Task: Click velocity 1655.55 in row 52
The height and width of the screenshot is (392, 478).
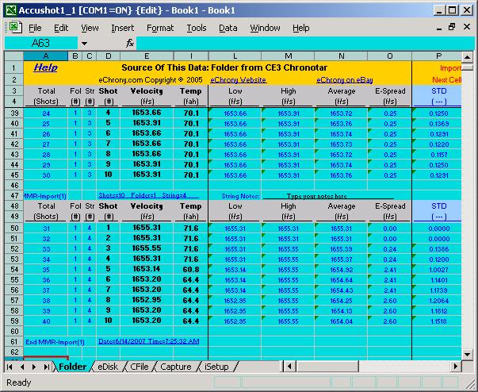Action: pos(147,249)
